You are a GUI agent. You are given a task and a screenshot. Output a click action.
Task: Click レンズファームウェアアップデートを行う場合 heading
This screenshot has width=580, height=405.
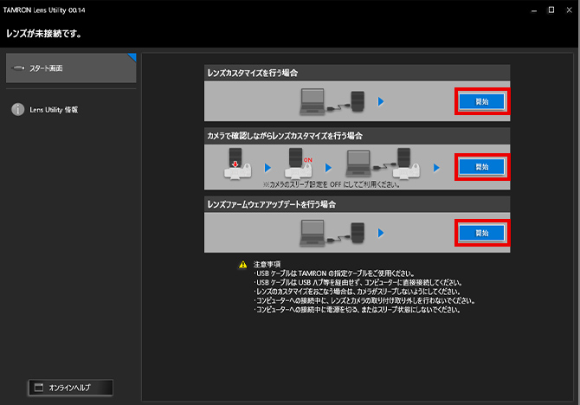272,204
